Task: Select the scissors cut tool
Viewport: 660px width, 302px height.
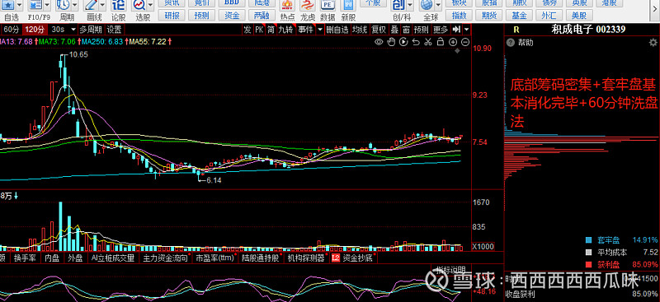Action: (x=428, y=42)
